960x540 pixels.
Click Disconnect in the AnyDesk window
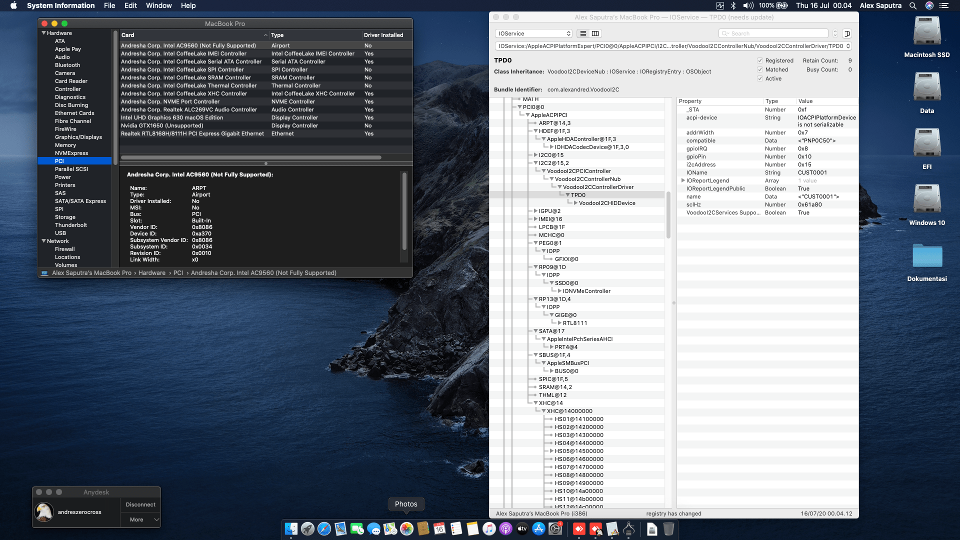pyautogui.click(x=140, y=504)
